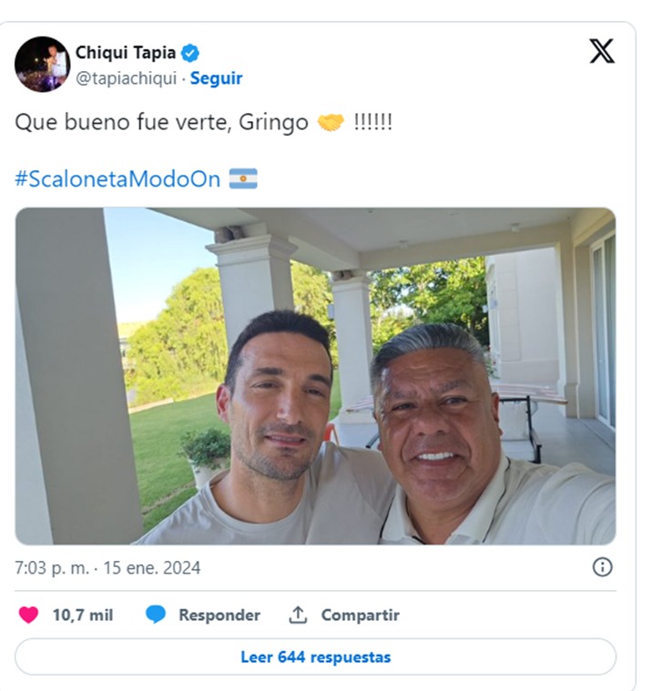Screen dimensions: 652x691
Task: Follow the account via Seguir
Action: click(216, 78)
